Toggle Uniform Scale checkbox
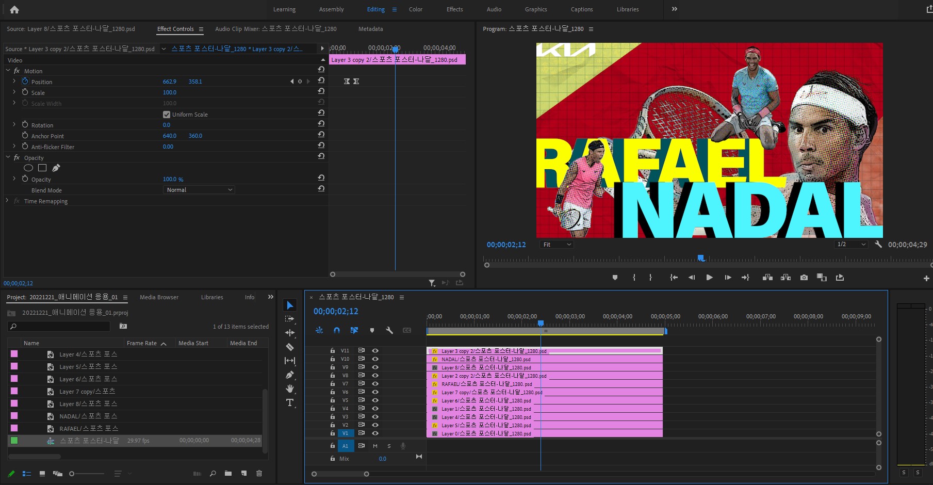The image size is (933, 485). click(167, 115)
